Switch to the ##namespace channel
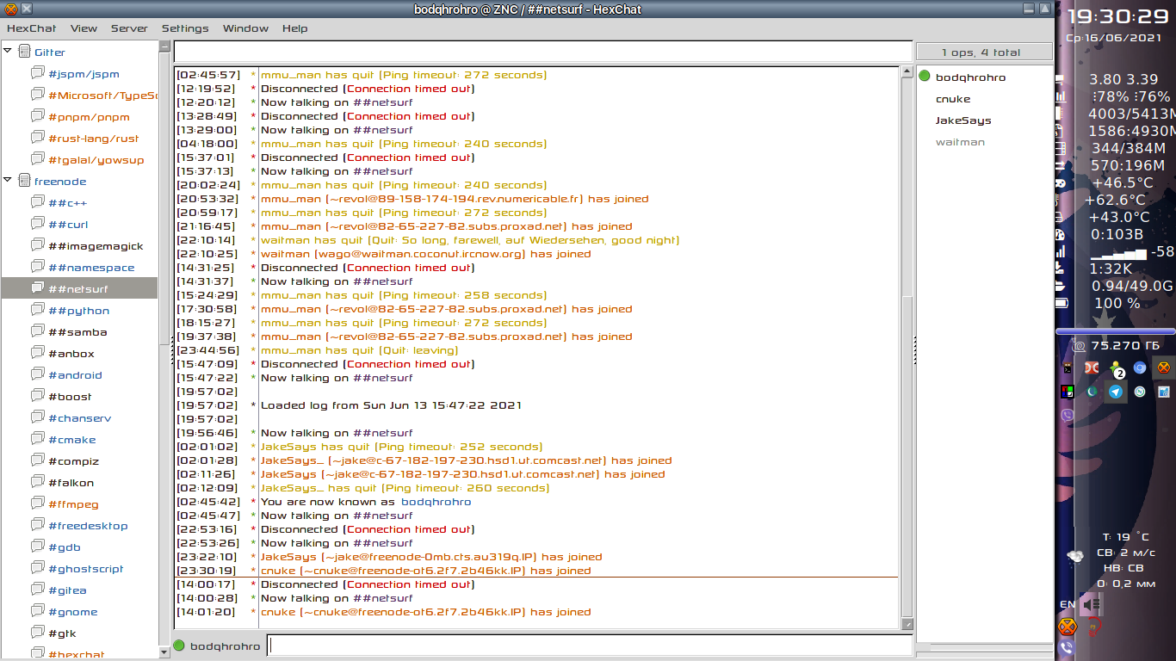 (x=91, y=268)
